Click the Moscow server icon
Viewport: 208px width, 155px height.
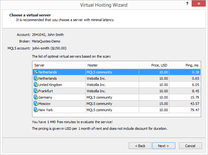(36, 103)
